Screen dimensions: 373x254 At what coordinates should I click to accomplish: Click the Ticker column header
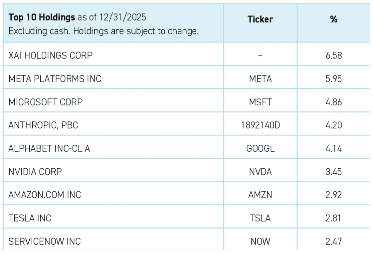260,19
